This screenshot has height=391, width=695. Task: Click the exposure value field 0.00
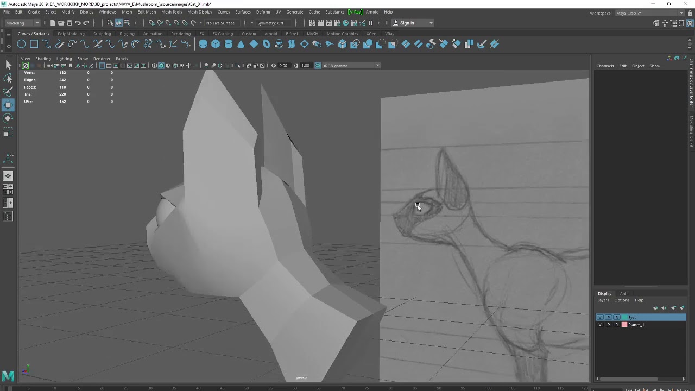(x=283, y=66)
